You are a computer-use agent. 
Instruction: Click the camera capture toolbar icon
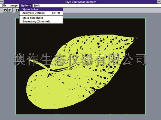[x=5, y=10]
